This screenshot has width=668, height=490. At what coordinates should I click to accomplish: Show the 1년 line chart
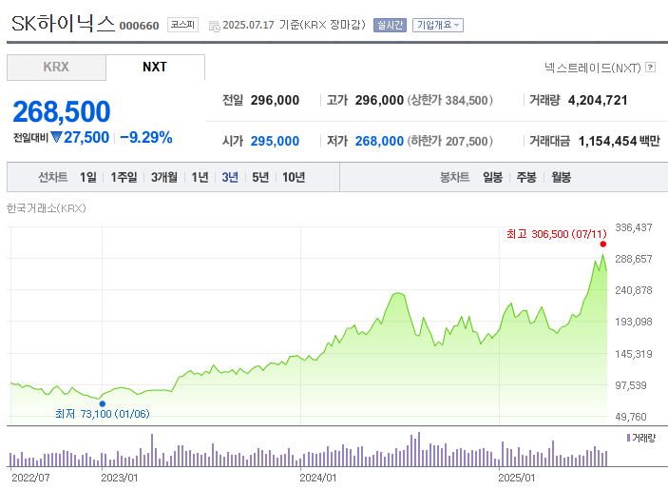(x=200, y=177)
